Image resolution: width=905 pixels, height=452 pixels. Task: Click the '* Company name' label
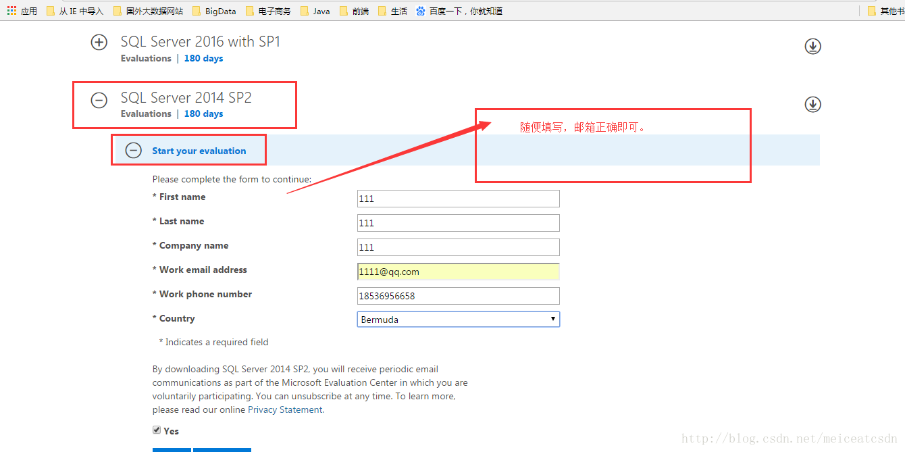coord(190,245)
